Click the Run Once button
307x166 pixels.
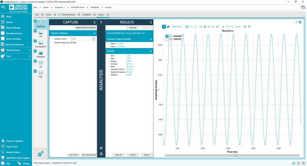point(73,155)
